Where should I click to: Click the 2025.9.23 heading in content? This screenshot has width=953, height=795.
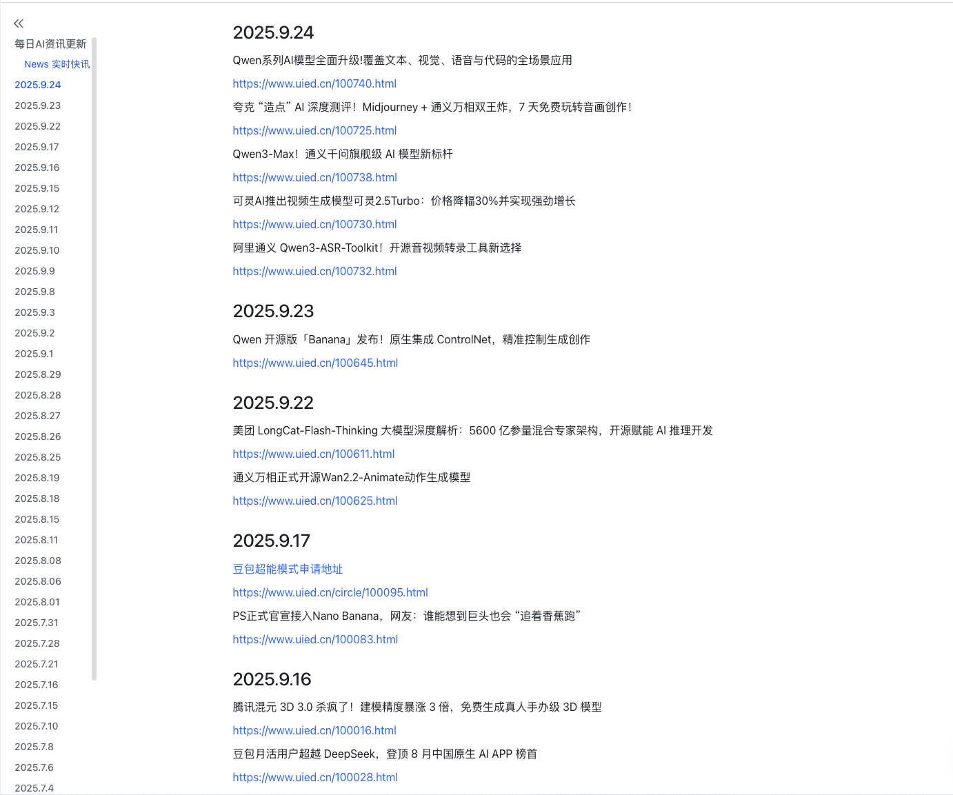tap(273, 311)
